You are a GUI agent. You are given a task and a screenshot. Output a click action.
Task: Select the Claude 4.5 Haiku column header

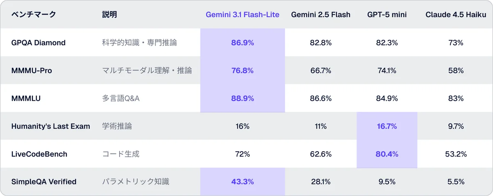456,15
